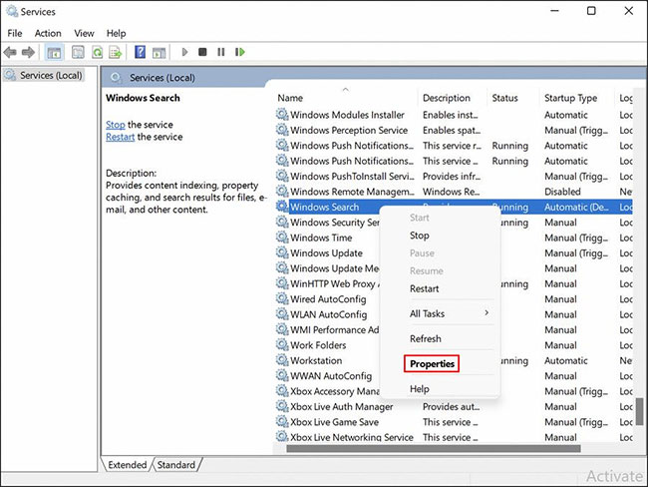648x487 pixels.
Task: Select Services (Local) tree node
Action: coord(50,75)
